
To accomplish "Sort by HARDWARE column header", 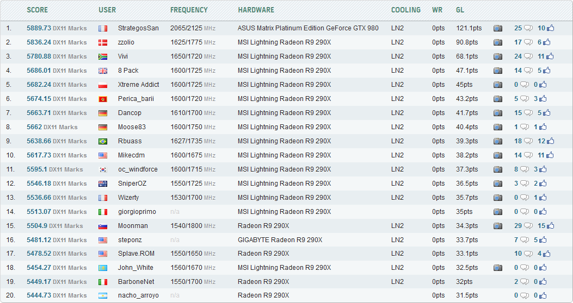I will coord(256,10).
